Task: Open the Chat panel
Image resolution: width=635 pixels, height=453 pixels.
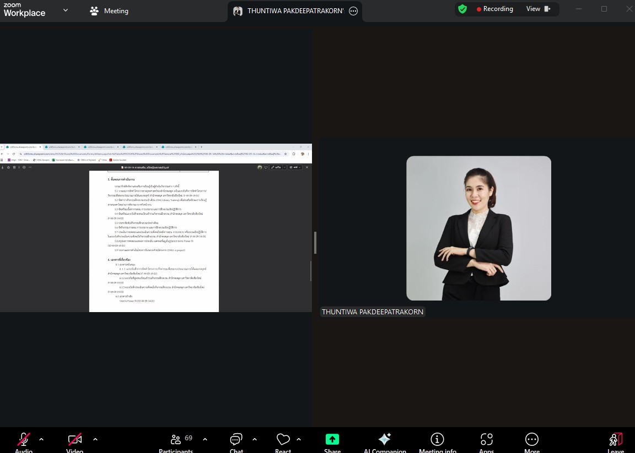Action: 236,440
